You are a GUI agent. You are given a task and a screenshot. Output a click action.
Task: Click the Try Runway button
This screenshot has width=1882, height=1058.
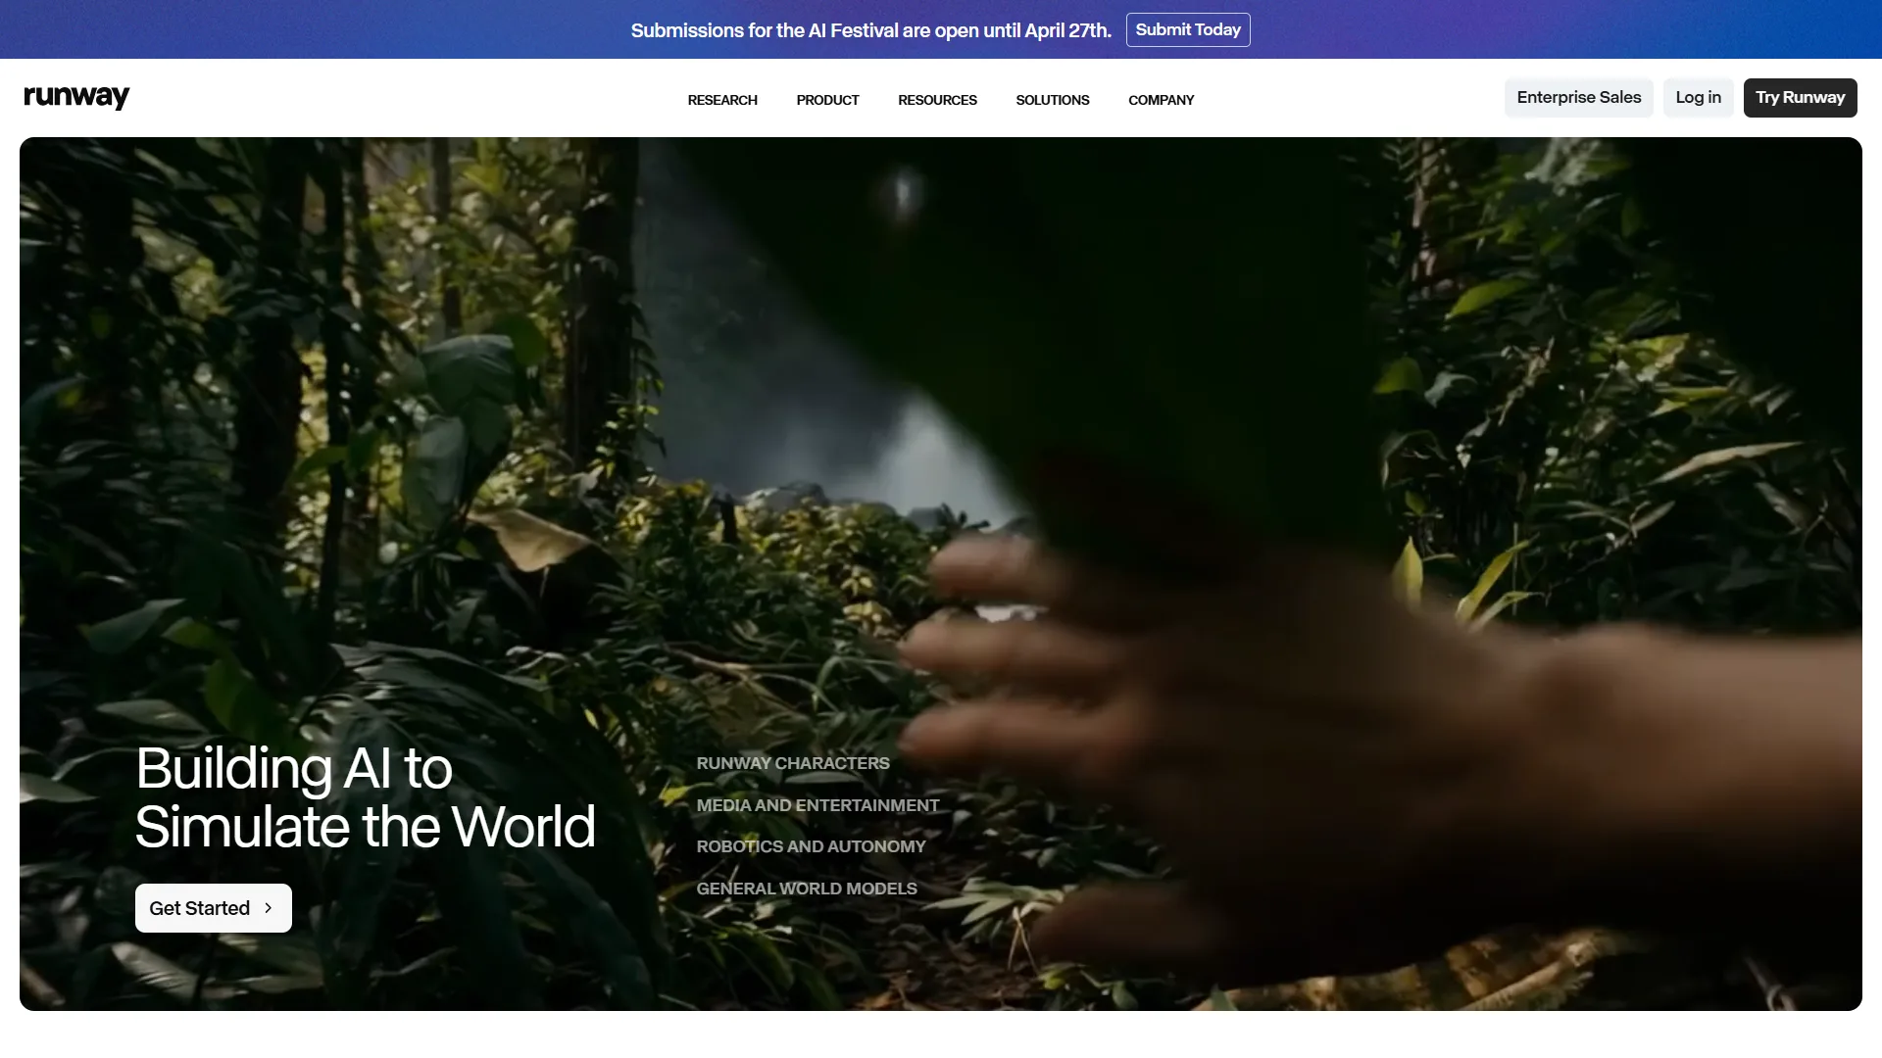pyautogui.click(x=1800, y=98)
